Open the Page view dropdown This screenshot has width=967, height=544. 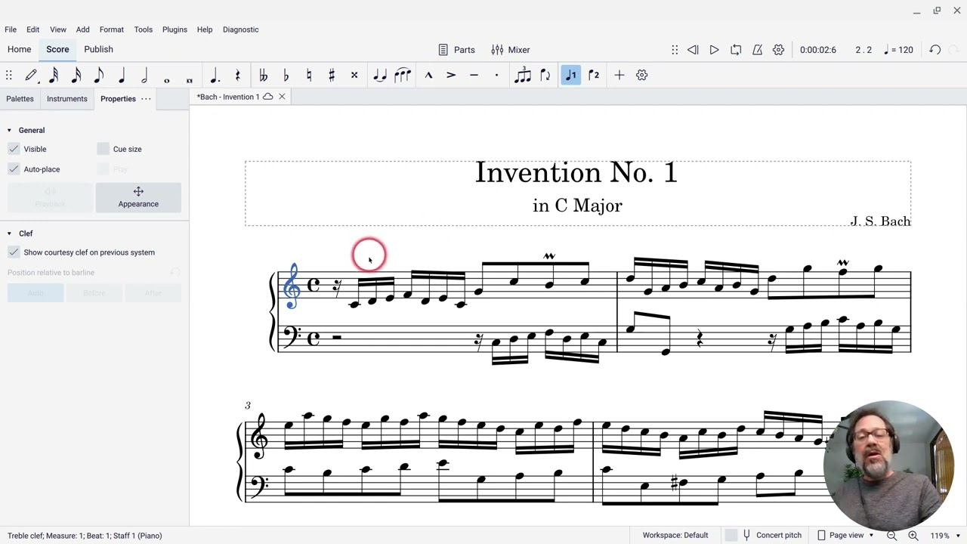(845, 535)
